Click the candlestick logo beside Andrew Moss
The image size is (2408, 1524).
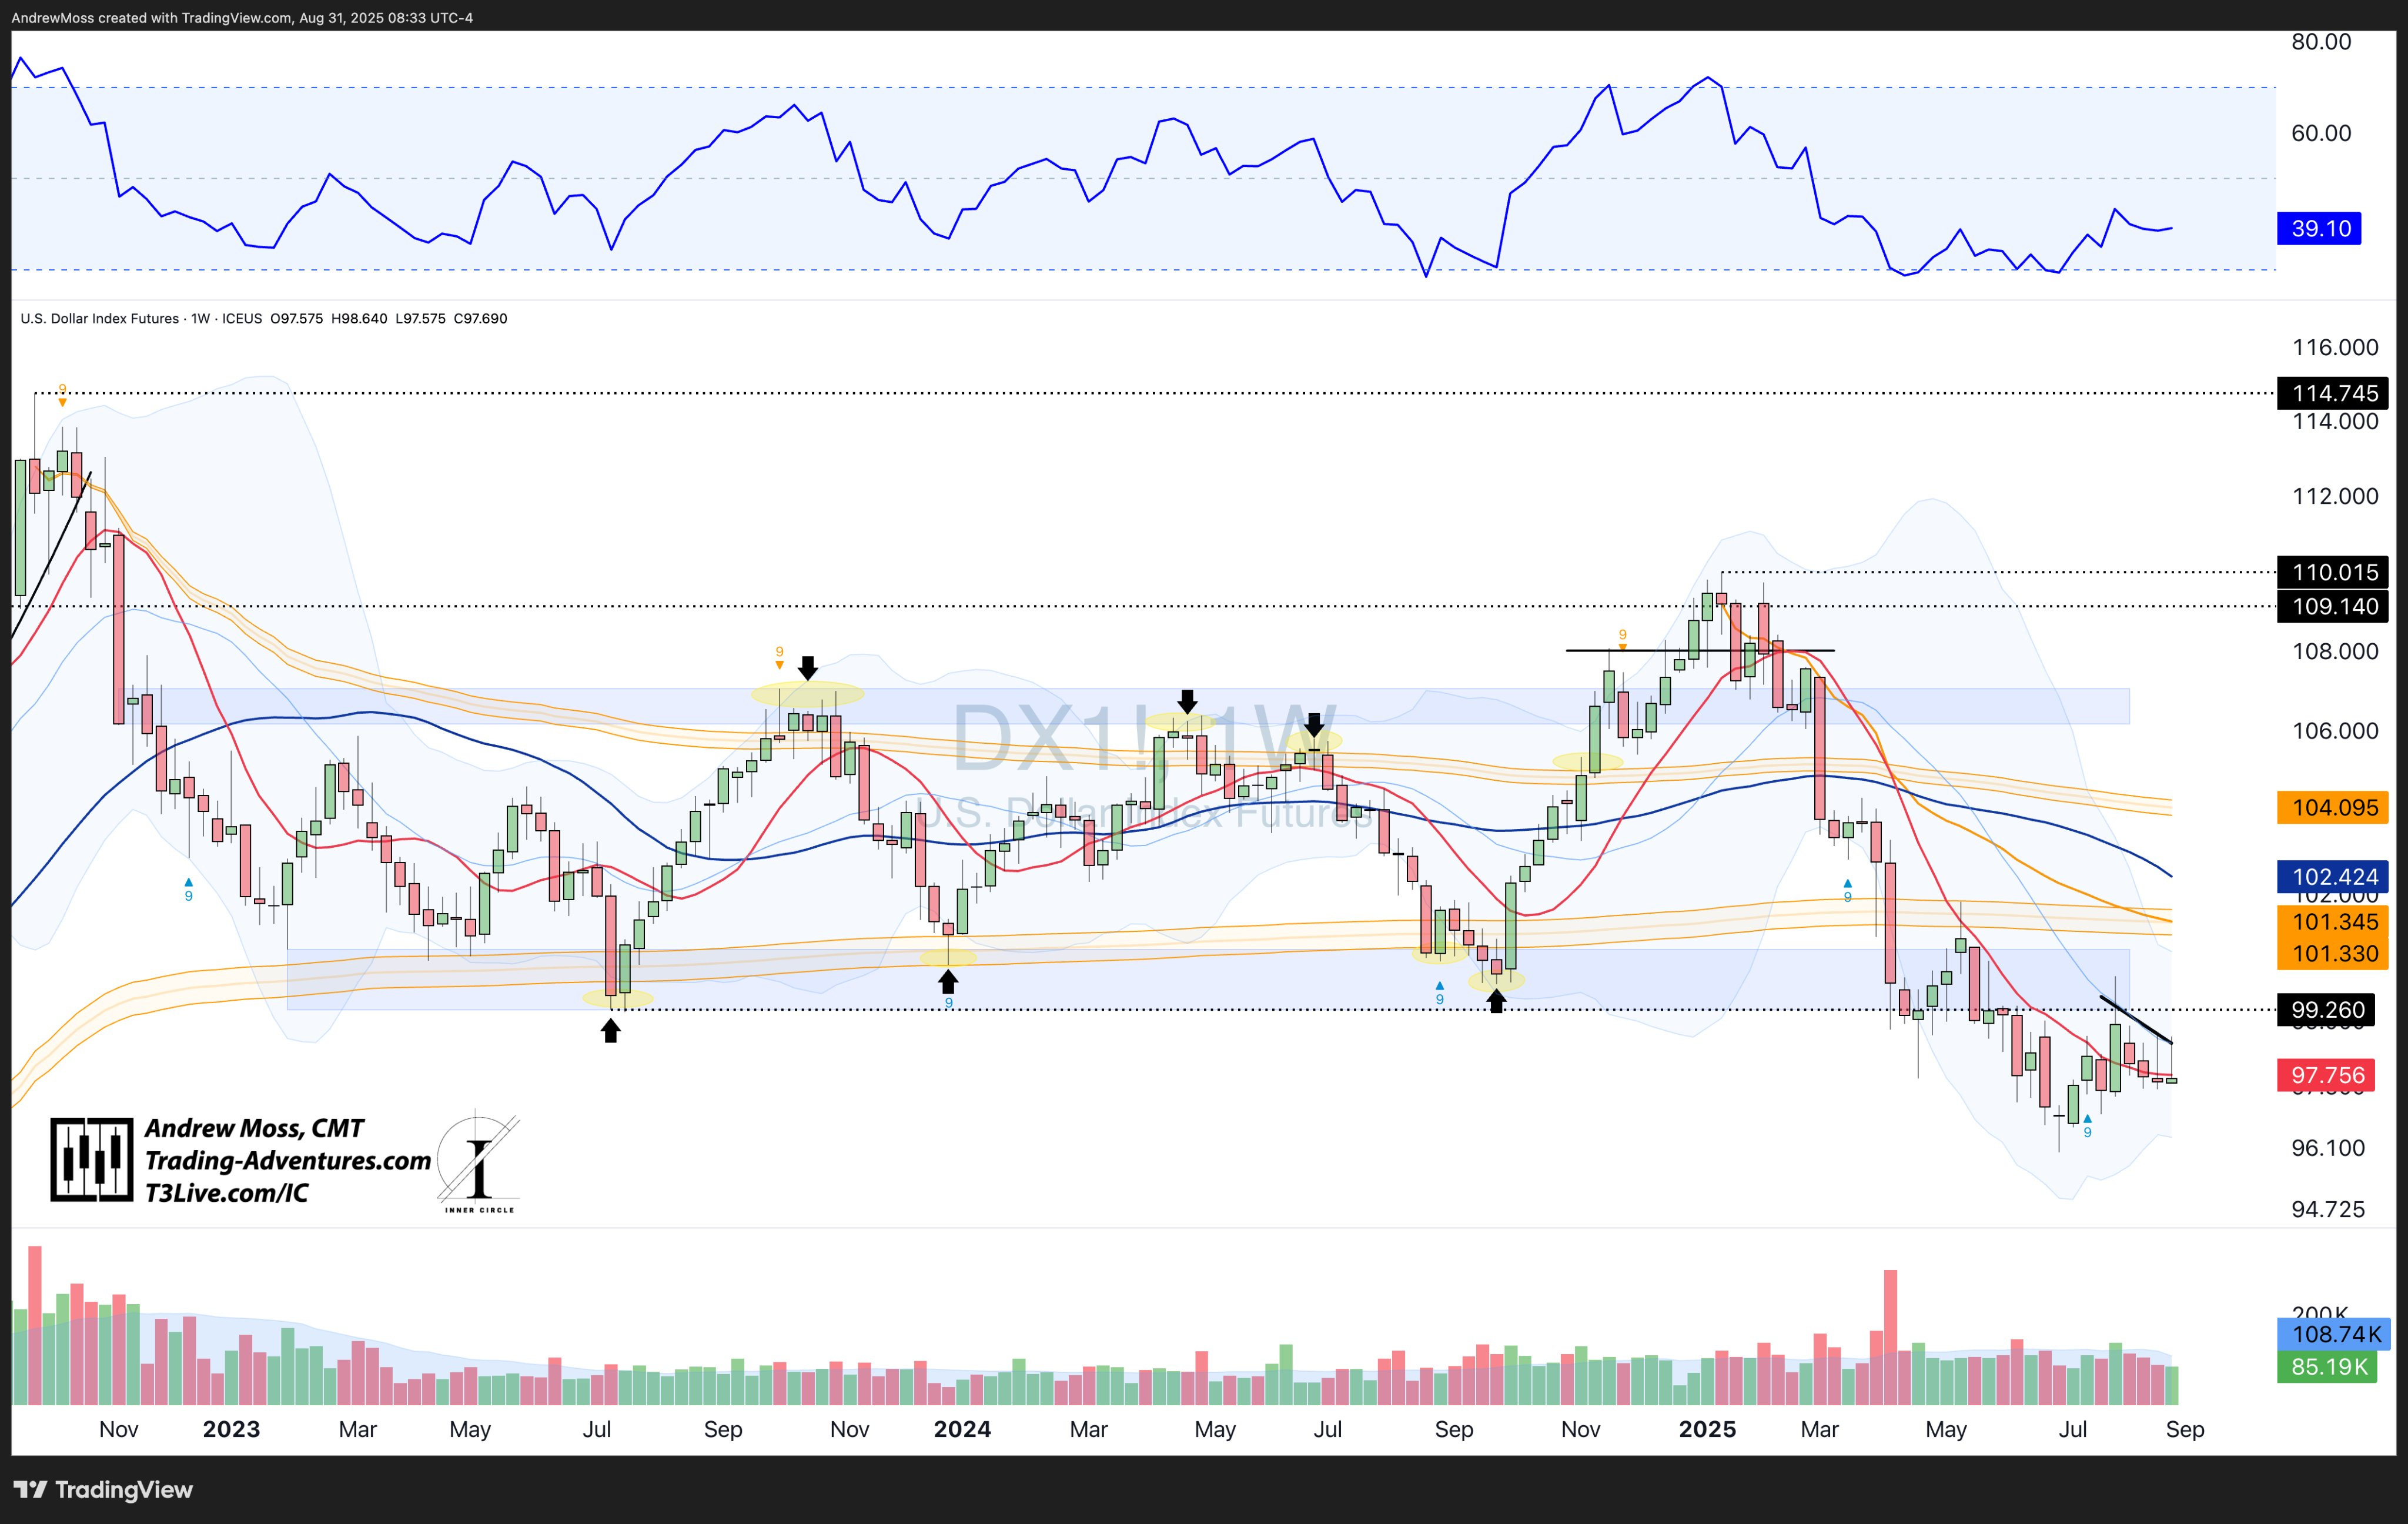click(91, 1160)
